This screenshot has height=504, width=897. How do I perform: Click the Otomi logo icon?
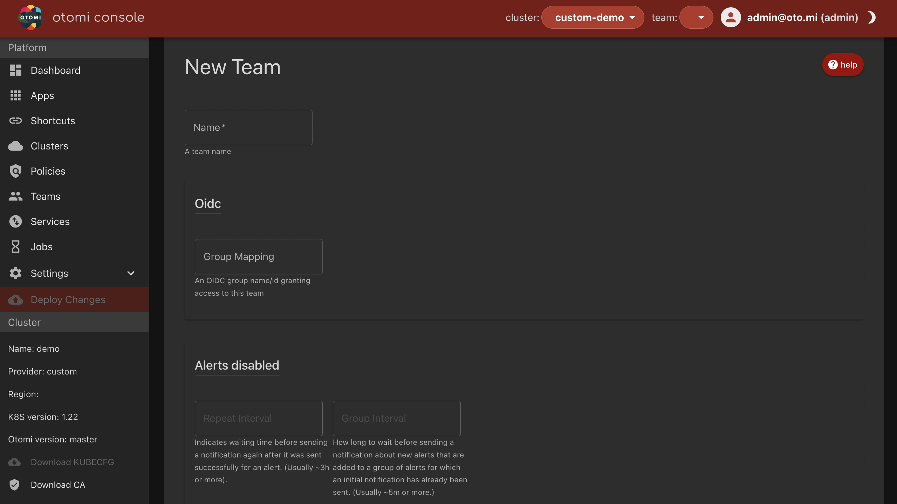[x=30, y=17]
